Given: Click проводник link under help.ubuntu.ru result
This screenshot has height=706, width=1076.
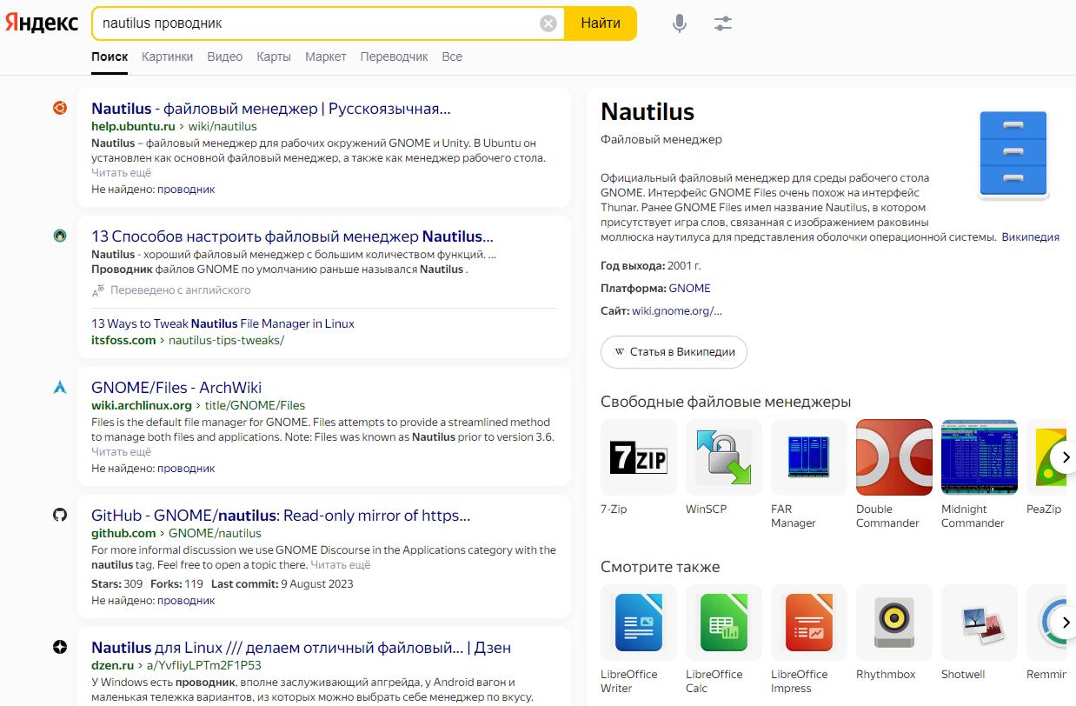Looking at the screenshot, I should coord(186,189).
